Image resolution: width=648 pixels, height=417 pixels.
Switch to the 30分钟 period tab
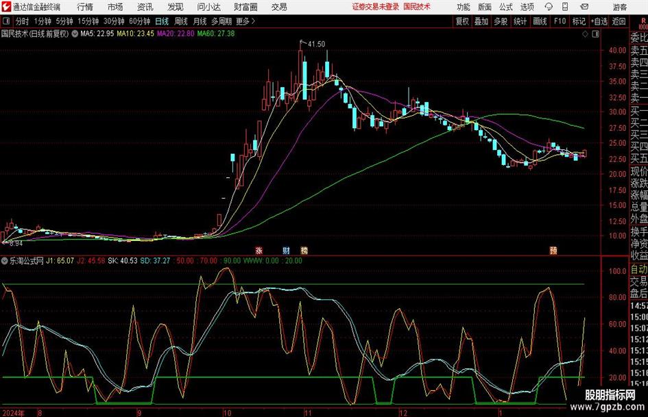coord(114,21)
